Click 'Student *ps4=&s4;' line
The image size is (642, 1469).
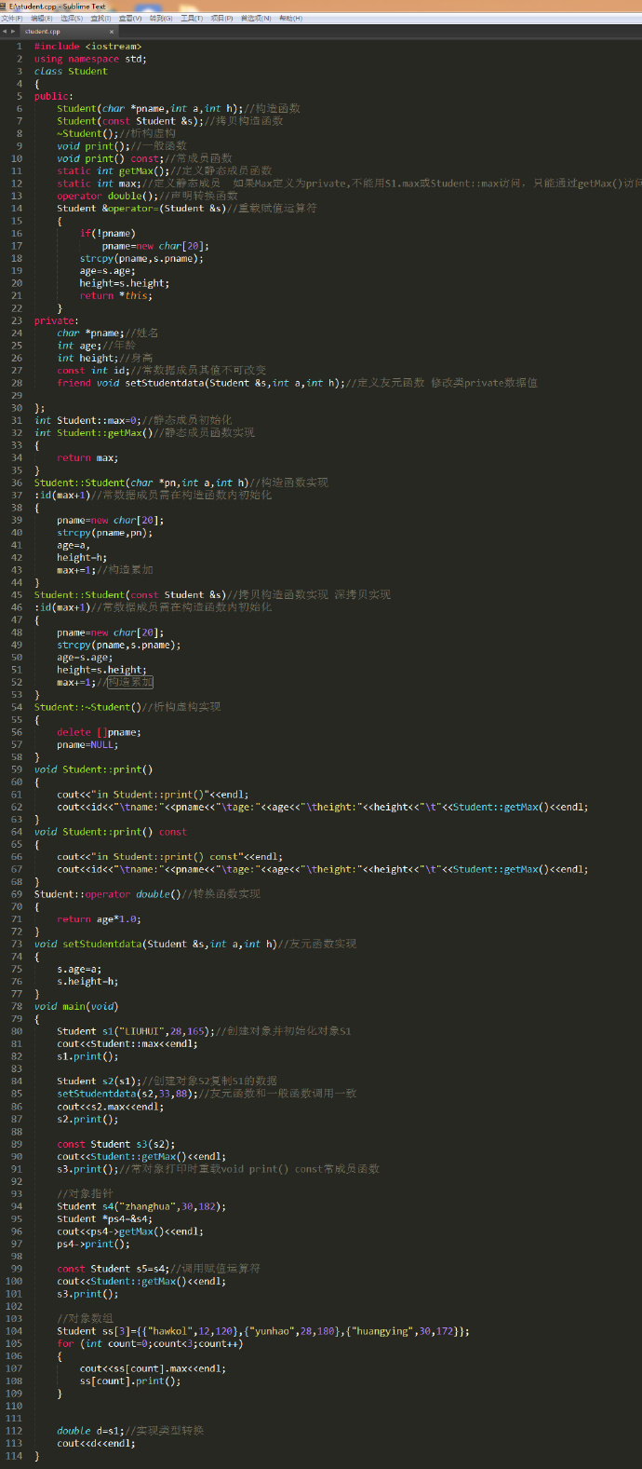point(104,1218)
